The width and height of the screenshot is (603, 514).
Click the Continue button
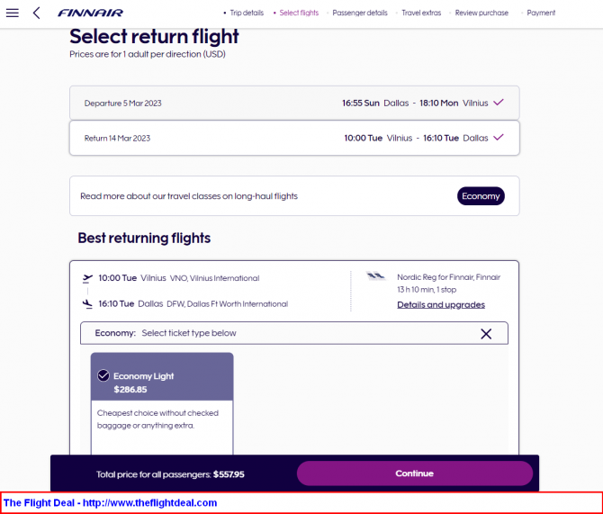(415, 473)
